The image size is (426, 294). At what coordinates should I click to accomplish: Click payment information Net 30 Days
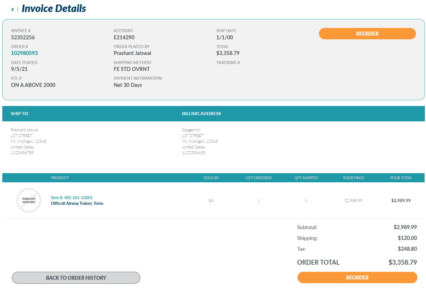coord(128,85)
